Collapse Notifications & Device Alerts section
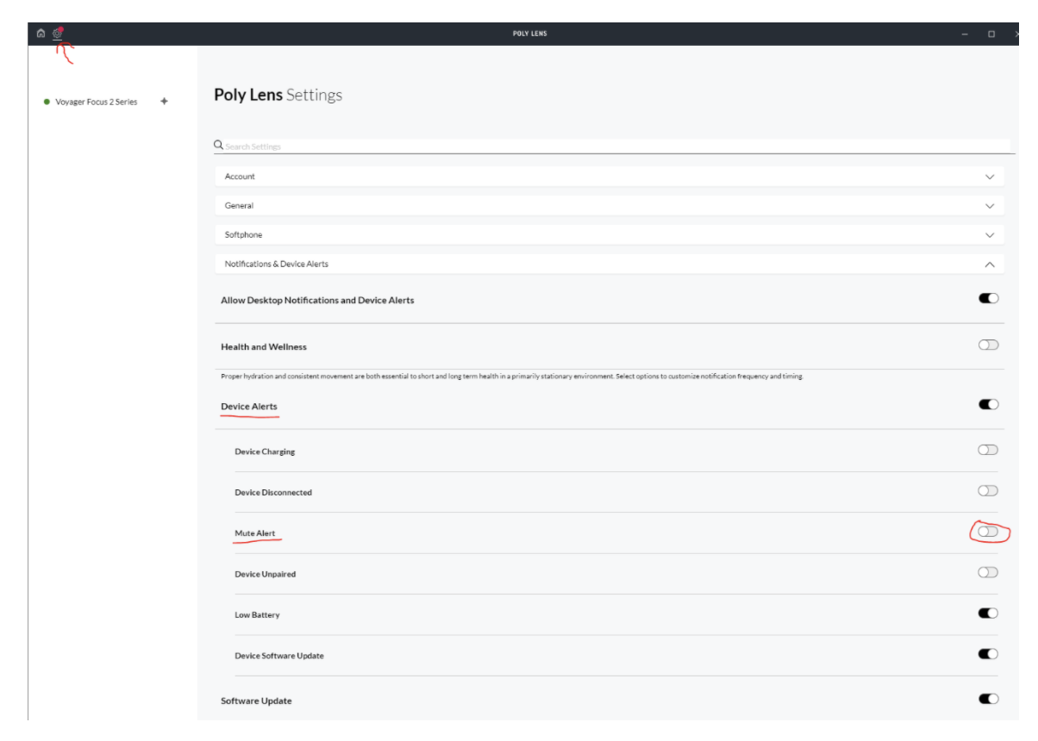1038x741 pixels. click(989, 265)
